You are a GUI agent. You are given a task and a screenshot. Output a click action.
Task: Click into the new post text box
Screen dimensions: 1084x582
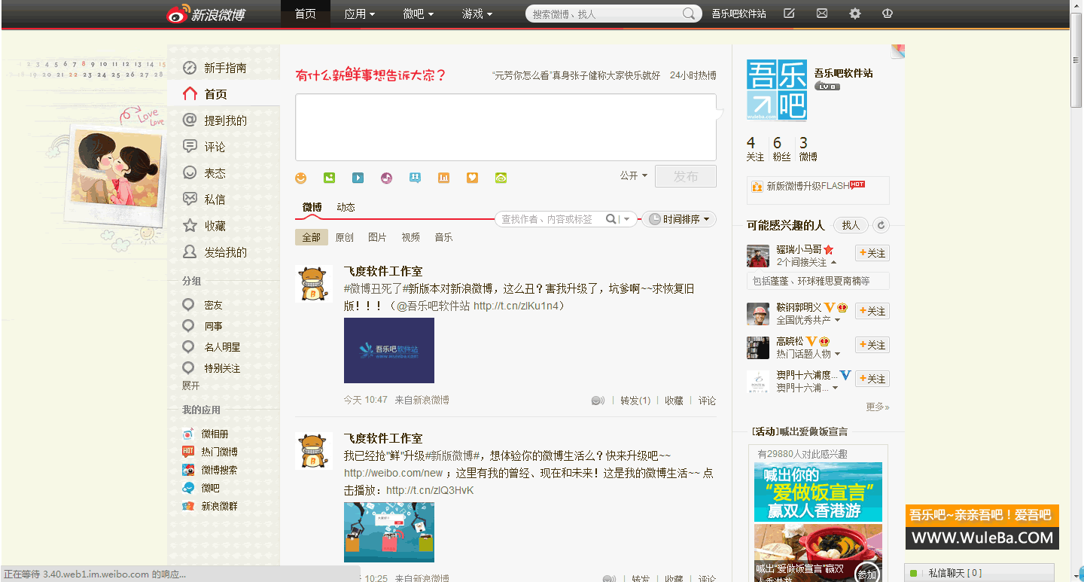(x=506, y=127)
